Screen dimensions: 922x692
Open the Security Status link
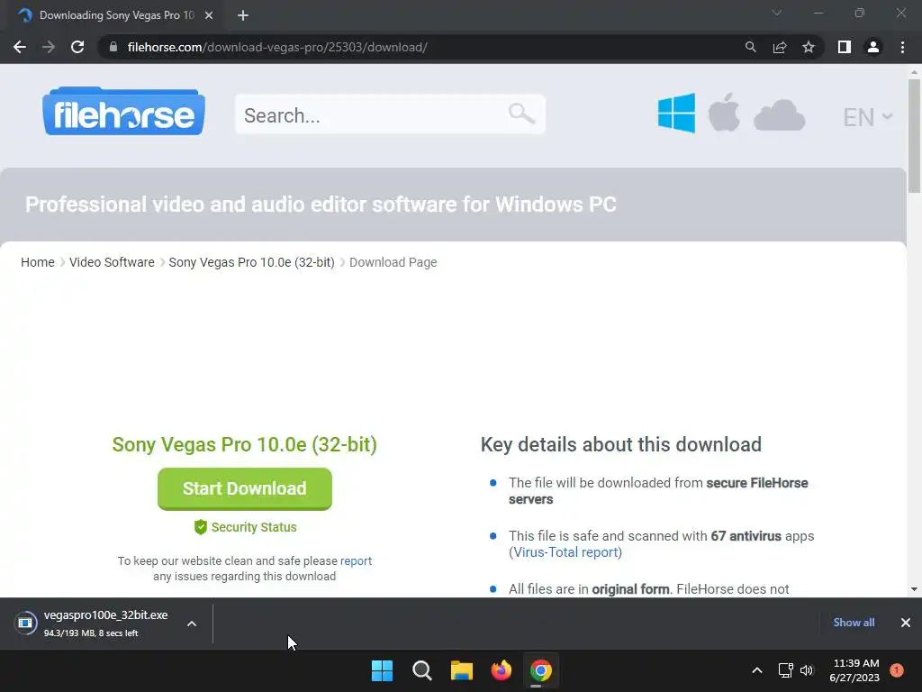(254, 527)
